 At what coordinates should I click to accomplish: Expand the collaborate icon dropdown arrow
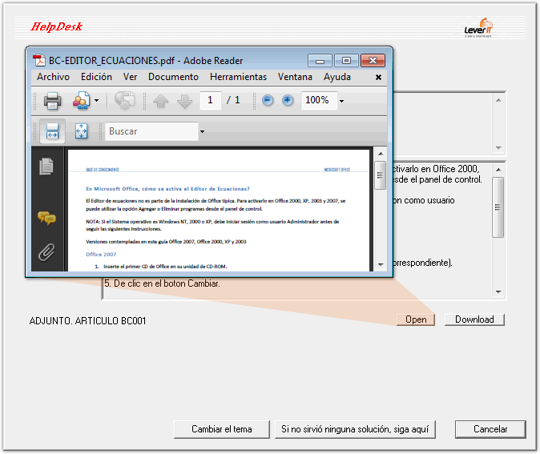click(97, 101)
